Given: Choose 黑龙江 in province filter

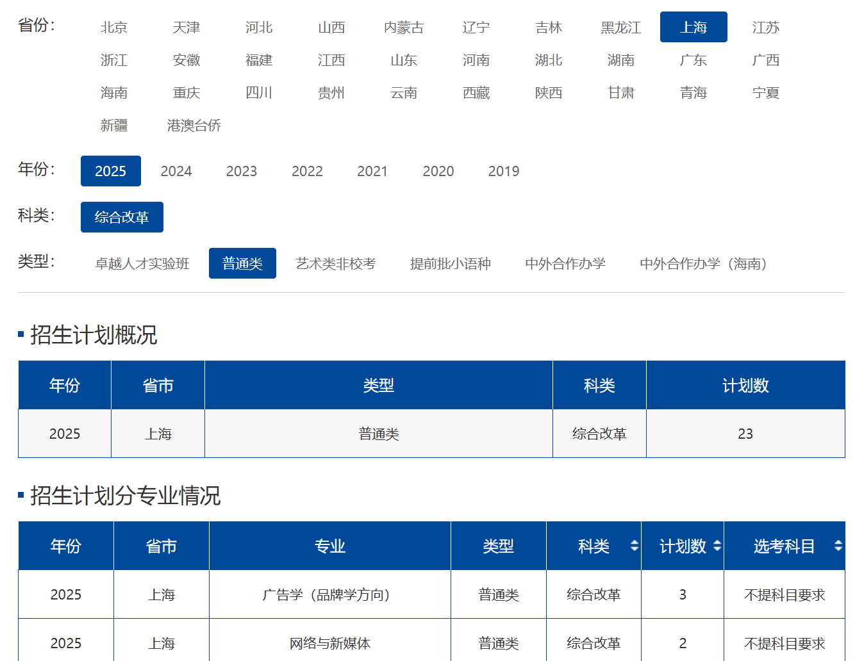Looking at the screenshot, I should coord(620,28).
